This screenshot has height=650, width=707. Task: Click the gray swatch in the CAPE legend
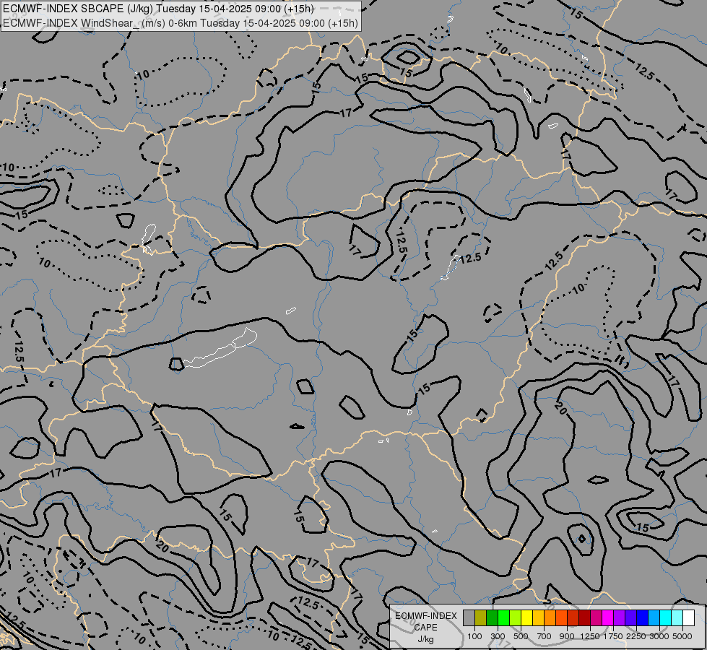(x=469, y=618)
